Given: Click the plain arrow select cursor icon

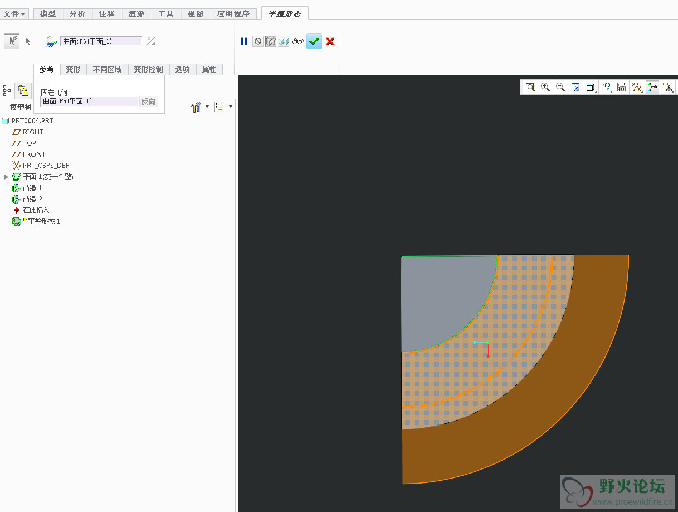Looking at the screenshot, I should pos(27,41).
